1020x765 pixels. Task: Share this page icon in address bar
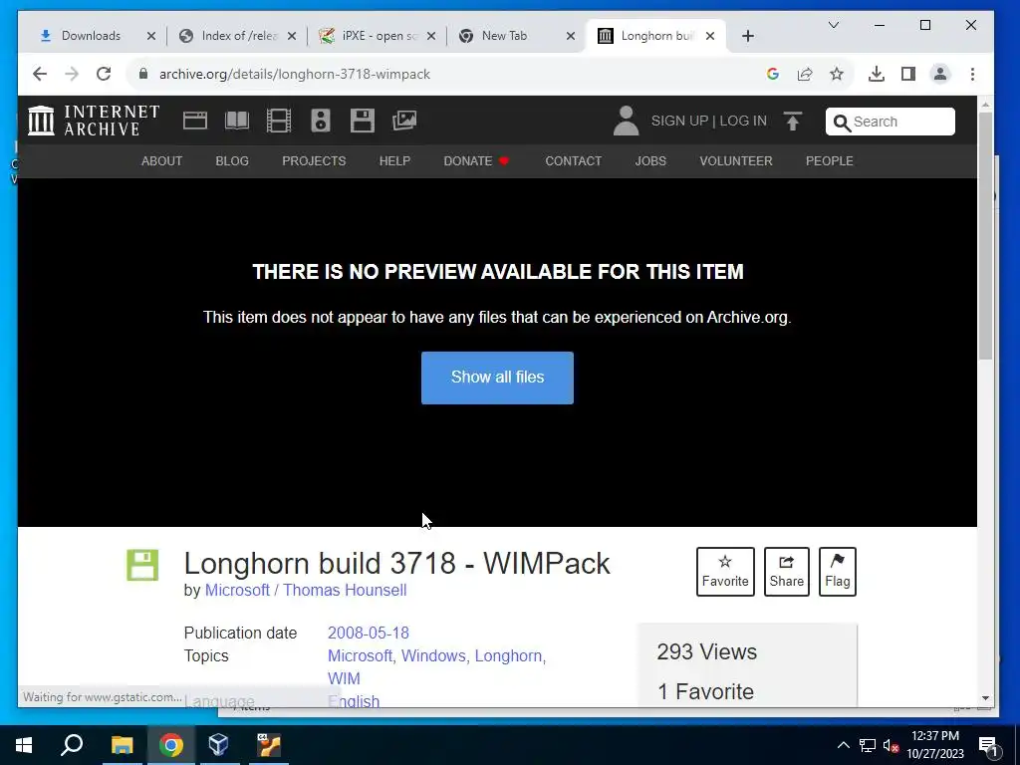tap(805, 74)
